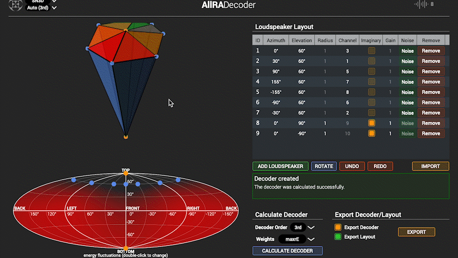Play Noise on loudspeaker 3
Image resolution: width=458 pixels, height=258 pixels.
click(x=407, y=71)
